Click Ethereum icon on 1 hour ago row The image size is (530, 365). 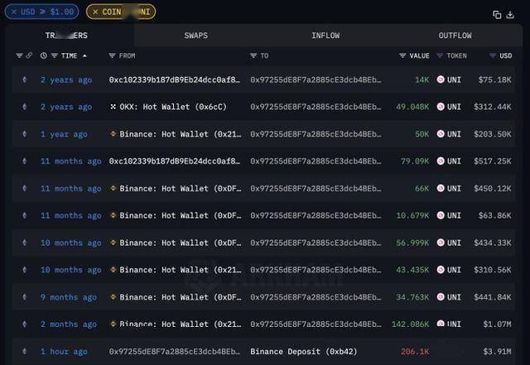click(x=24, y=352)
